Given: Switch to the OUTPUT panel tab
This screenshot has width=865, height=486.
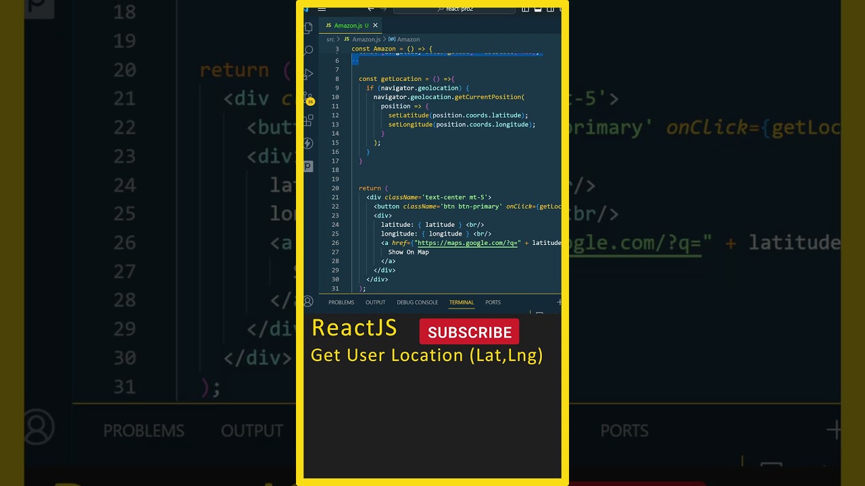Looking at the screenshot, I should coord(375,302).
